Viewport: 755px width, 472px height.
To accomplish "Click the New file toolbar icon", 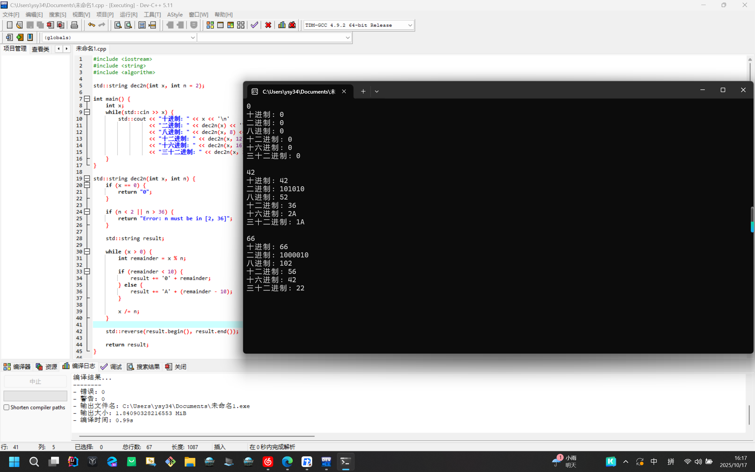I will coord(10,25).
